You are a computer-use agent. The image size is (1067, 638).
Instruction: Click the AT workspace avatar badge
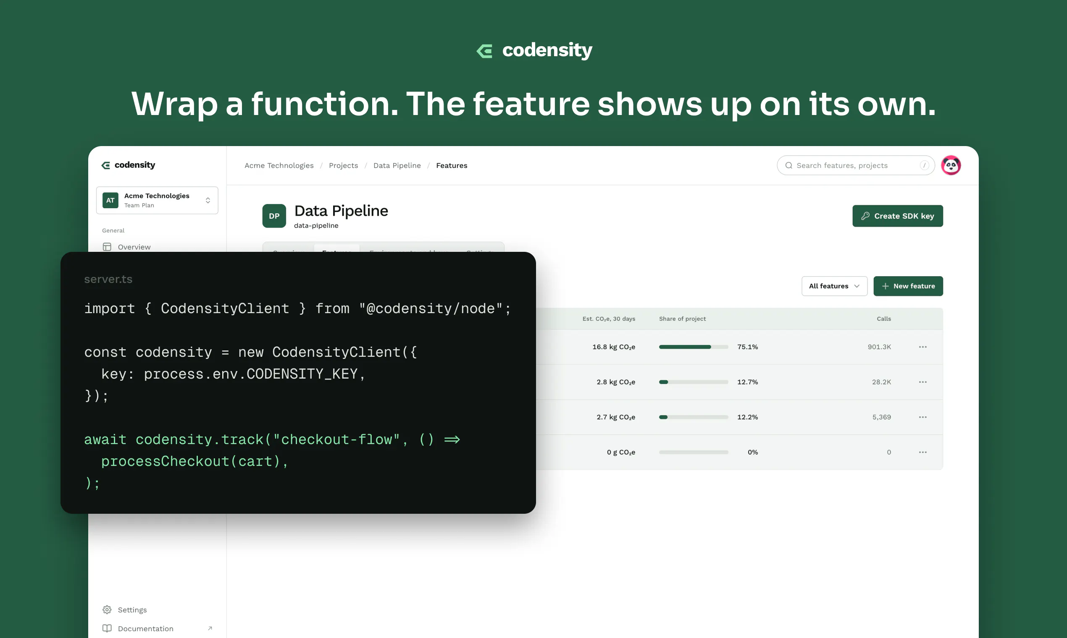coord(110,200)
